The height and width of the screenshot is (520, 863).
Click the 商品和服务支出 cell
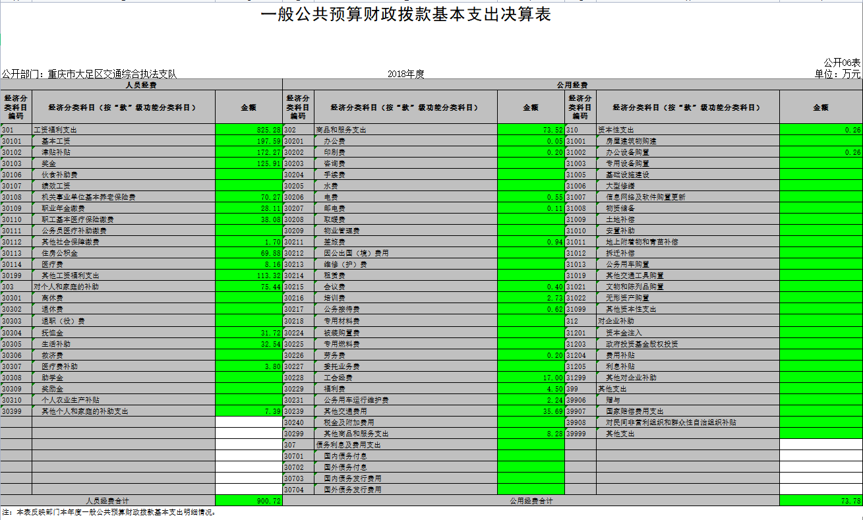[x=405, y=130]
